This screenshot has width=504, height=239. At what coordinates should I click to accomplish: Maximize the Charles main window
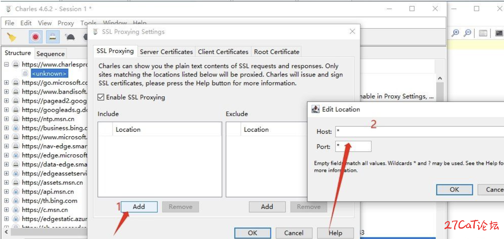point(412,9)
